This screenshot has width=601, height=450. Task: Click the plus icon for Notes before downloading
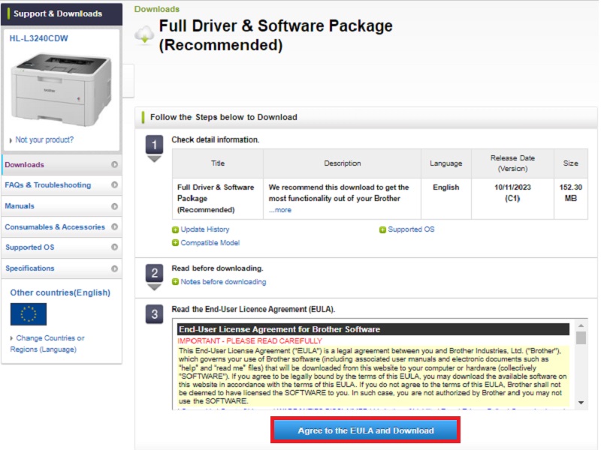(176, 282)
